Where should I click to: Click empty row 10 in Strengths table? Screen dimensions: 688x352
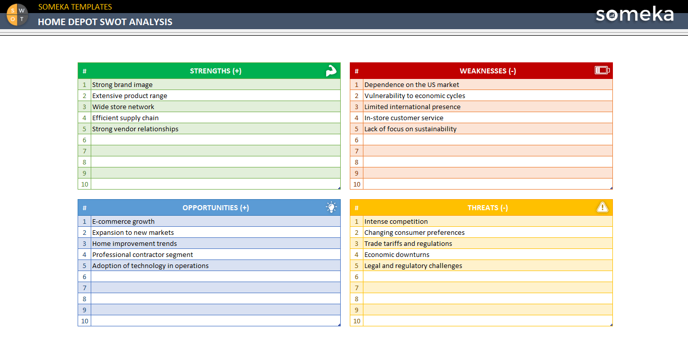[x=216, y=184]
